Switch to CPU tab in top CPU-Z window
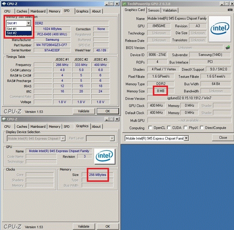The image size is (234, 230). tap(7, 11)
